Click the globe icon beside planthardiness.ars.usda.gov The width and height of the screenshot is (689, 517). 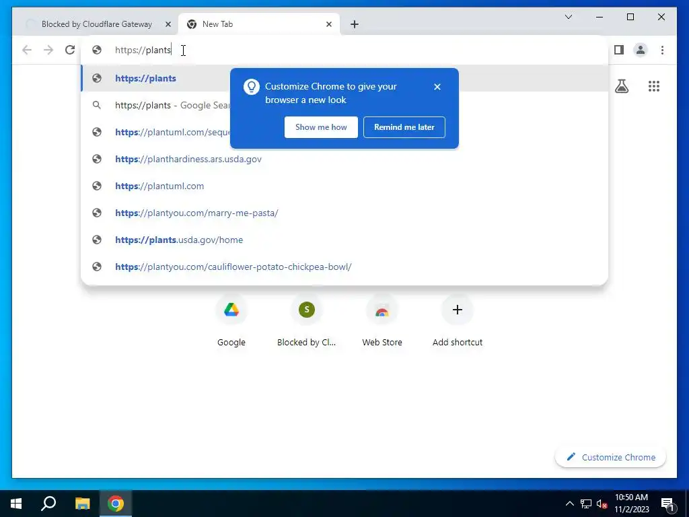[97, 159]
